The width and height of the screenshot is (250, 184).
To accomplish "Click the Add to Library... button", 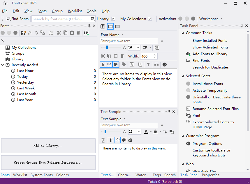I will click(x=48, y=146).
